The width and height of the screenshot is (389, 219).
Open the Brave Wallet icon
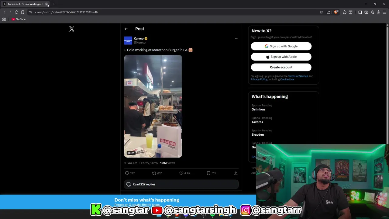(366, 12)
